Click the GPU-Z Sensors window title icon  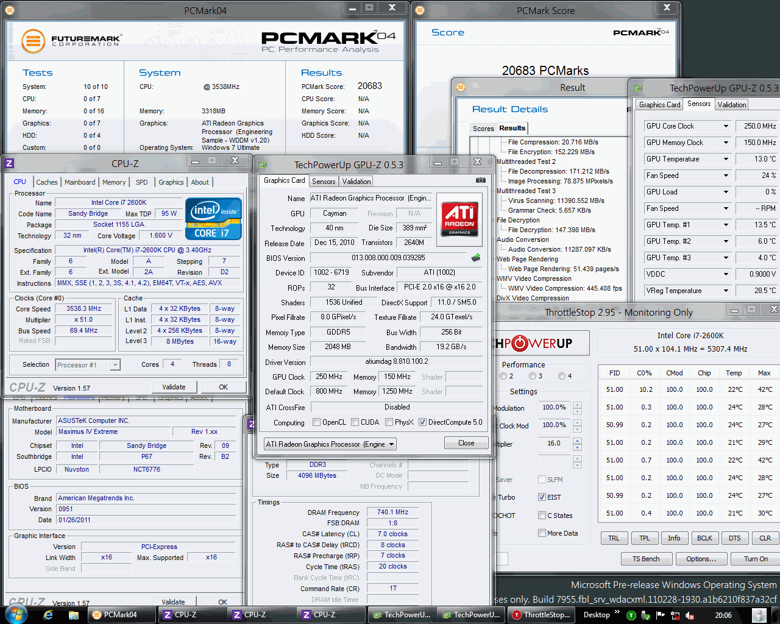[x=637, y=88]
